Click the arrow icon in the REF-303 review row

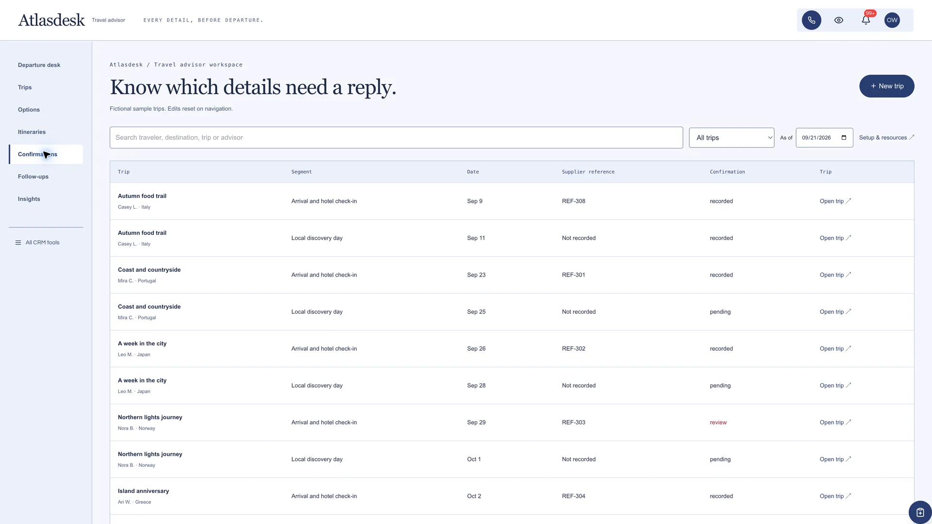pos(849,422)
